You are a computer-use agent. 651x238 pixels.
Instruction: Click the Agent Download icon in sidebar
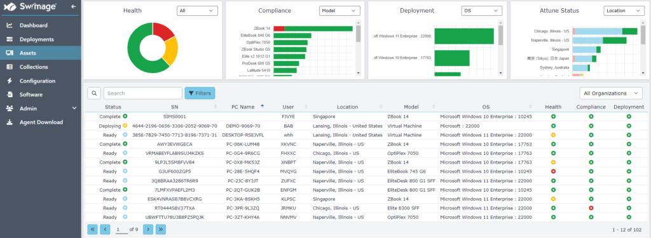tap(10, 122)
